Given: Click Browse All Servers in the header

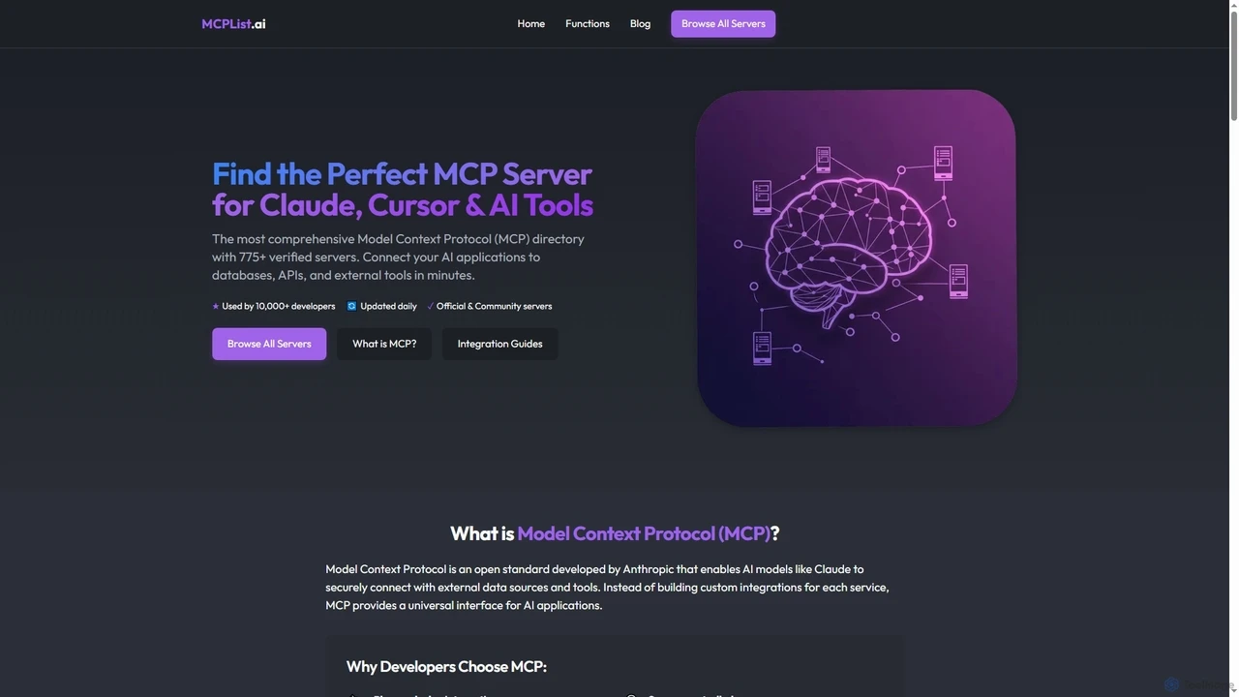Looking at the screenshot, I should (x=723, y=23).
